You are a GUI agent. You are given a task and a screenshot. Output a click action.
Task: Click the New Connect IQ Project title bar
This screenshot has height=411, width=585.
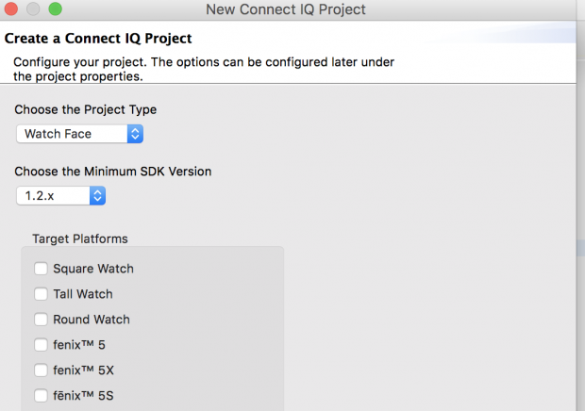(x=286, y=9)
